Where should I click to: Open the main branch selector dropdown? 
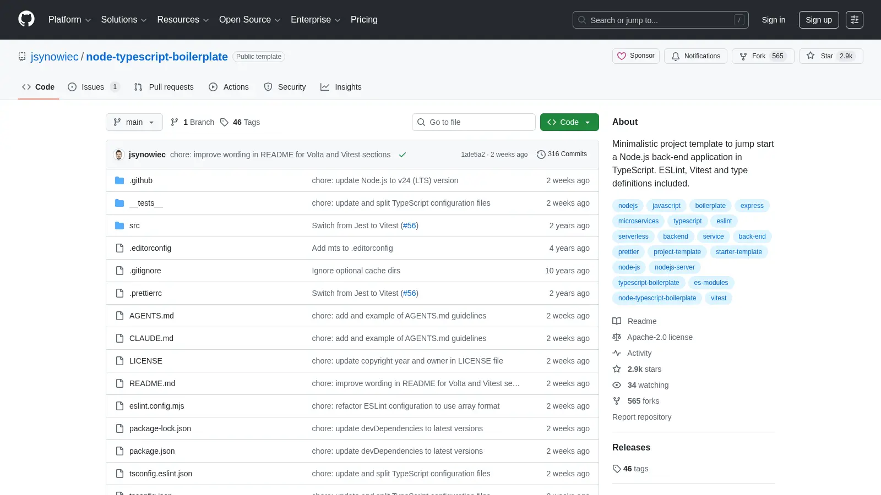pos(134,122)
